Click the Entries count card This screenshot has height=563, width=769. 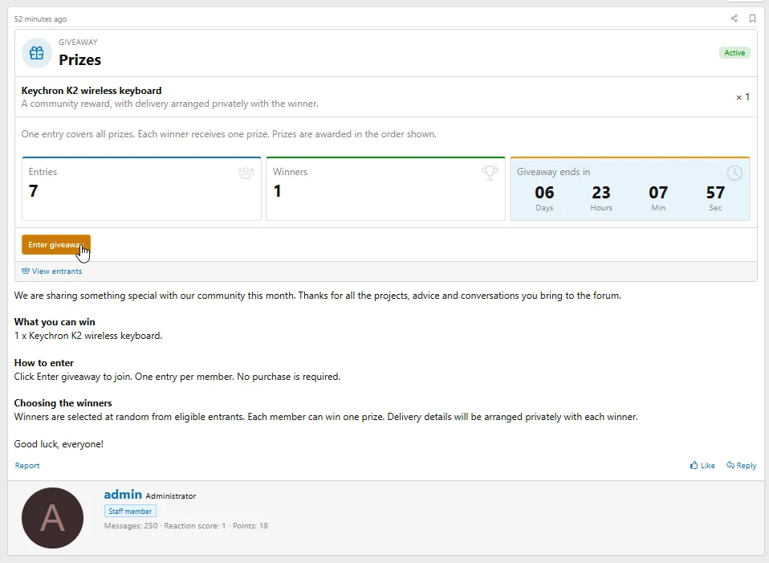pyautogui.click(x=141, y=189)
